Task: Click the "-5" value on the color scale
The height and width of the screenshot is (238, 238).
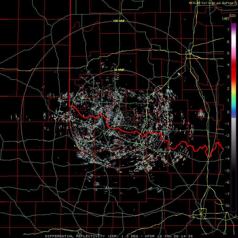Action: point(227,171)
